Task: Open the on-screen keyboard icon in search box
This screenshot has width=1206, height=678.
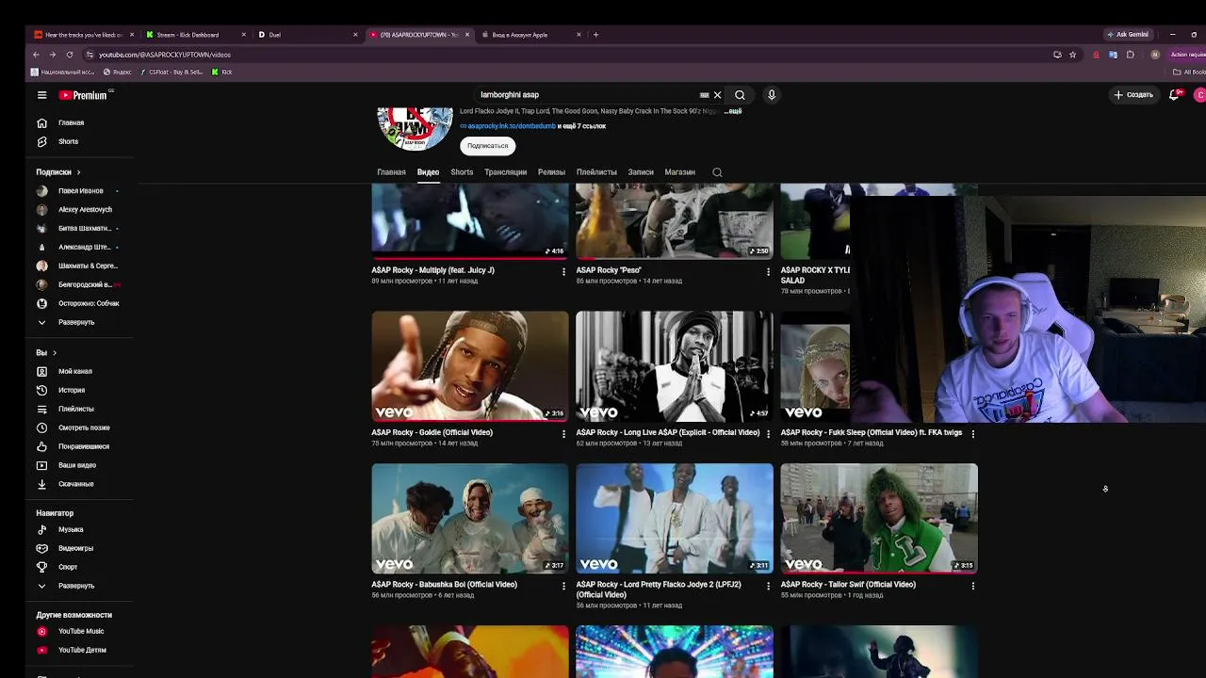Action: (x=704, y=95)
